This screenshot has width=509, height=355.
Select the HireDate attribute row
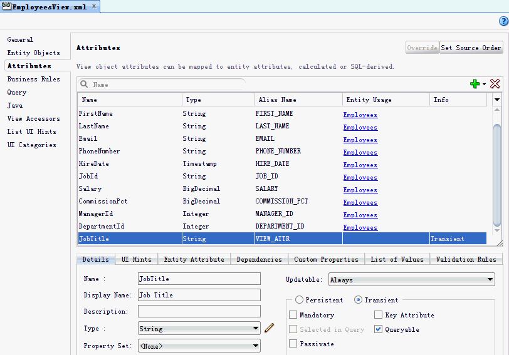[x=282, y=163]
